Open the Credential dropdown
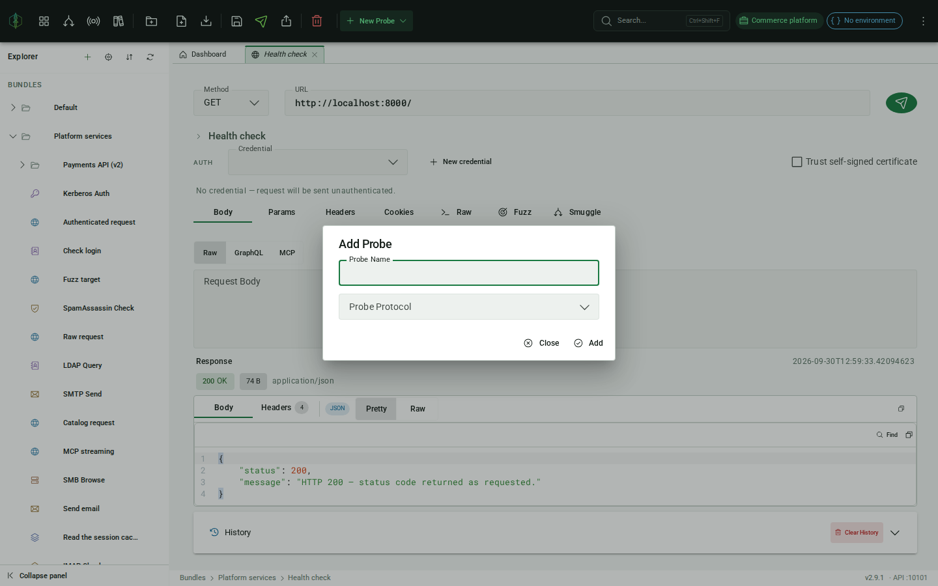The height and width of the screenshot is (586, 938). click(x=318, y=162)
